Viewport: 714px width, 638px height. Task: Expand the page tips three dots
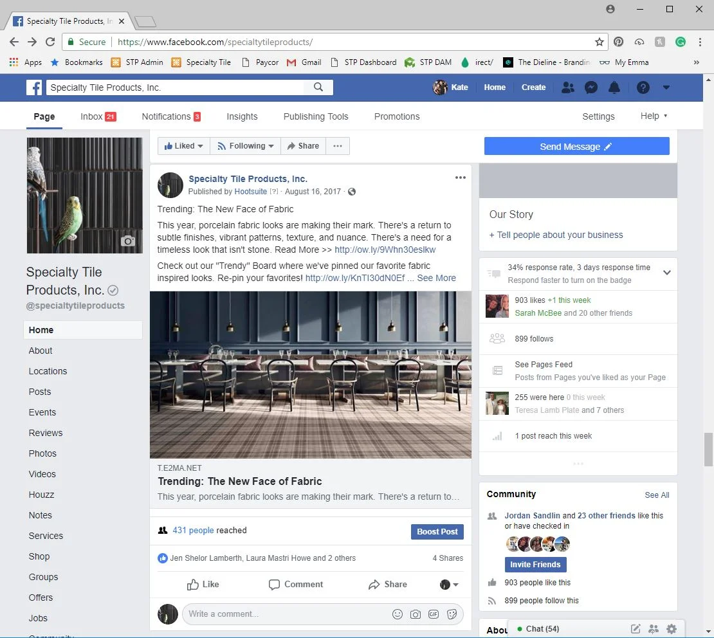click(578, 464)
